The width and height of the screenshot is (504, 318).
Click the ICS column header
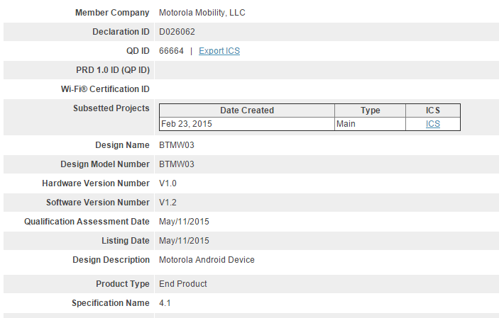click(432, 110)
